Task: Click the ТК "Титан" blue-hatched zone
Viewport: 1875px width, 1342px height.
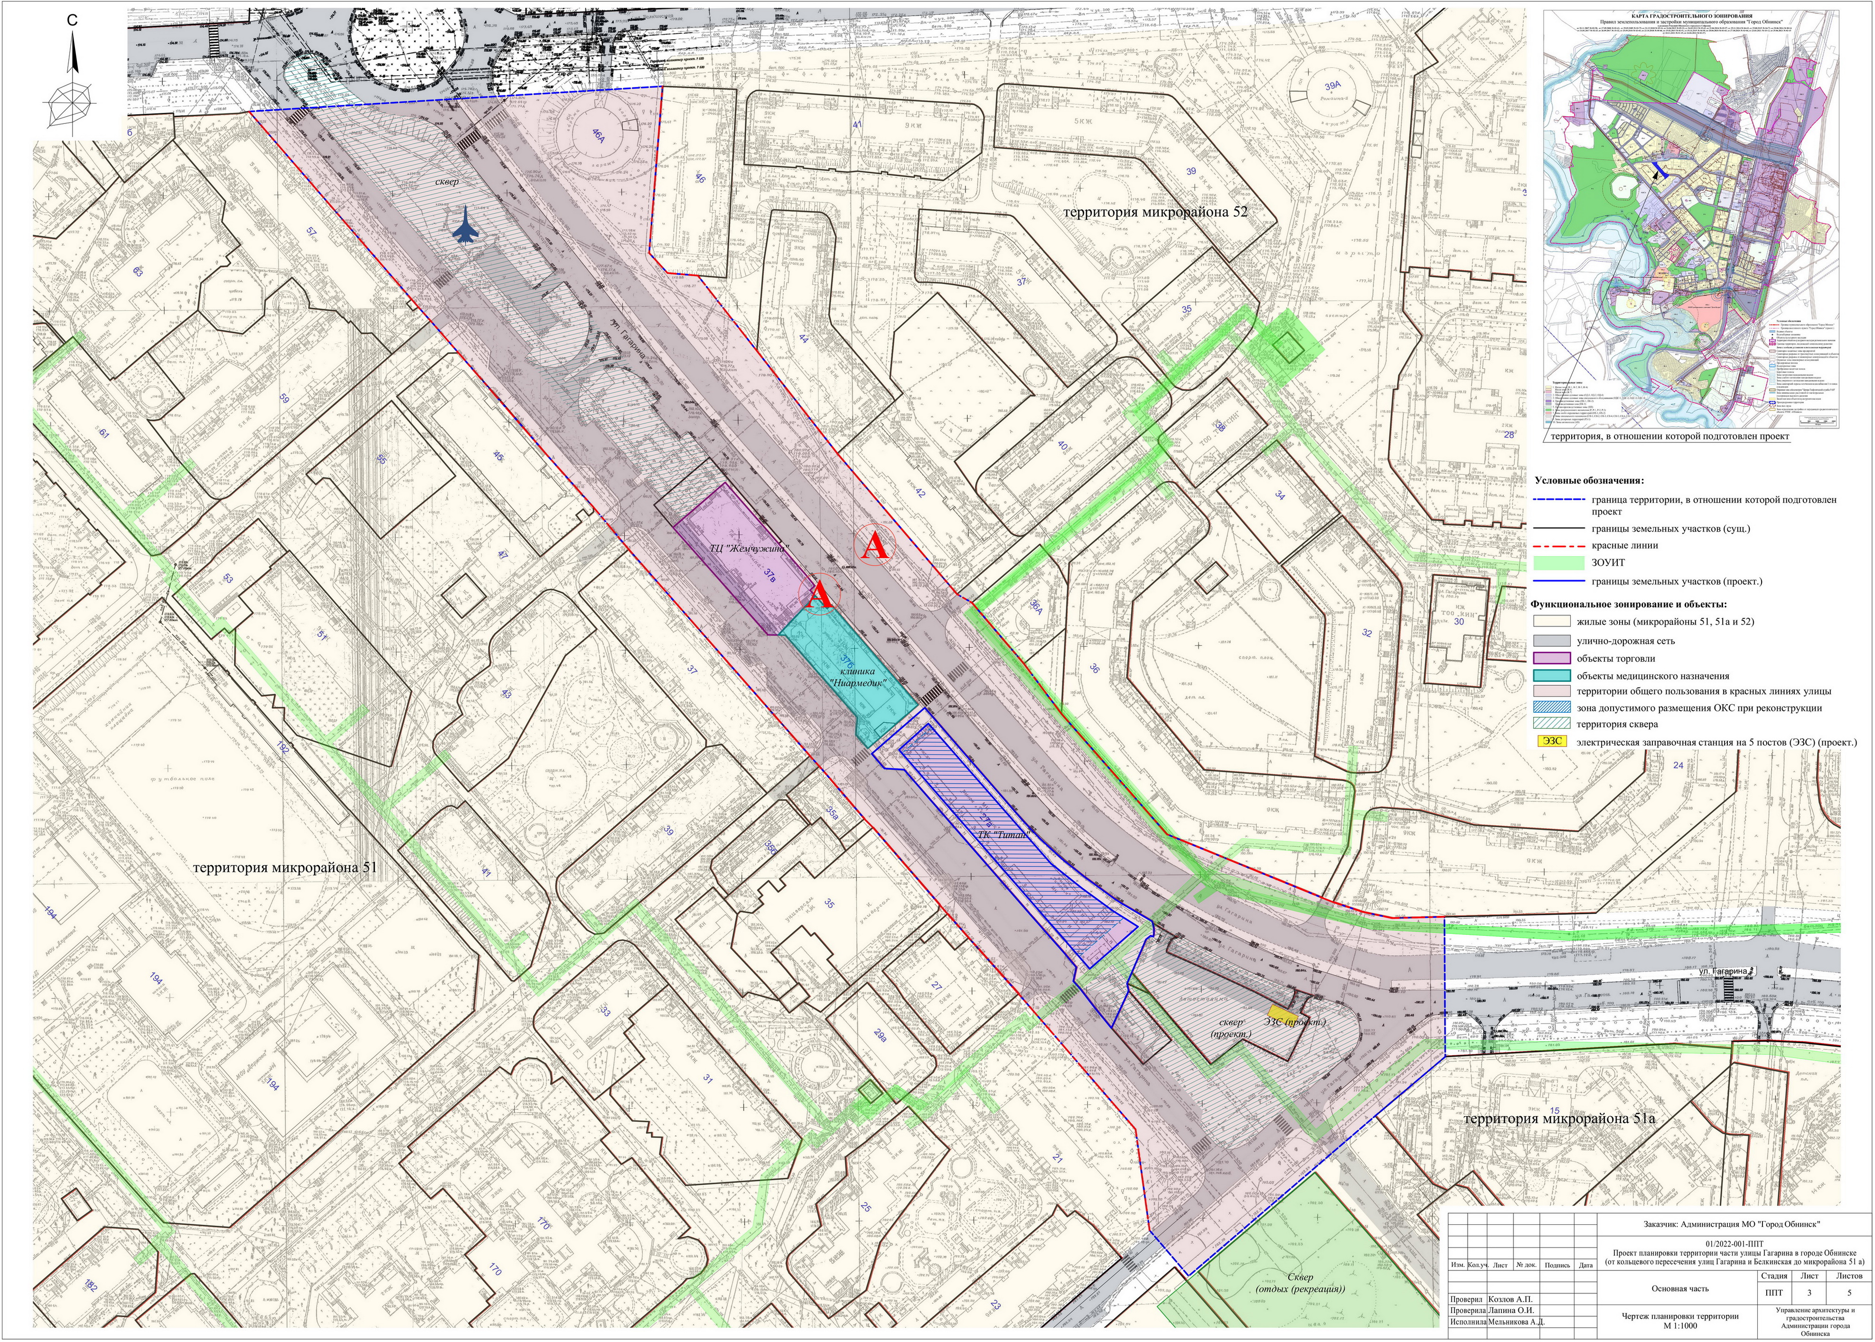Action: pos(1004,835)
